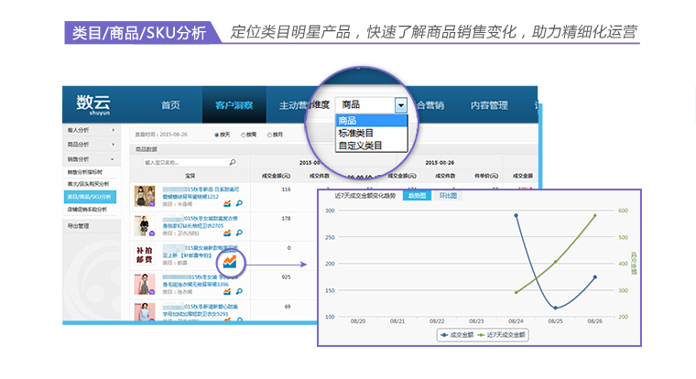Open product link ending 5291
This screenshot has height=379, width=696.
(x=201, y=310)
